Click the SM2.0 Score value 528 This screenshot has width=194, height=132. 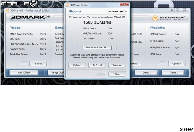(x=110, y=28)
